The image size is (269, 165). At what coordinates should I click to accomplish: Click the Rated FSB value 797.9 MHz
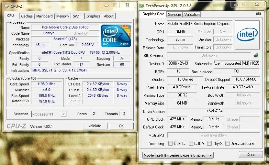click(x=46, y=101)
